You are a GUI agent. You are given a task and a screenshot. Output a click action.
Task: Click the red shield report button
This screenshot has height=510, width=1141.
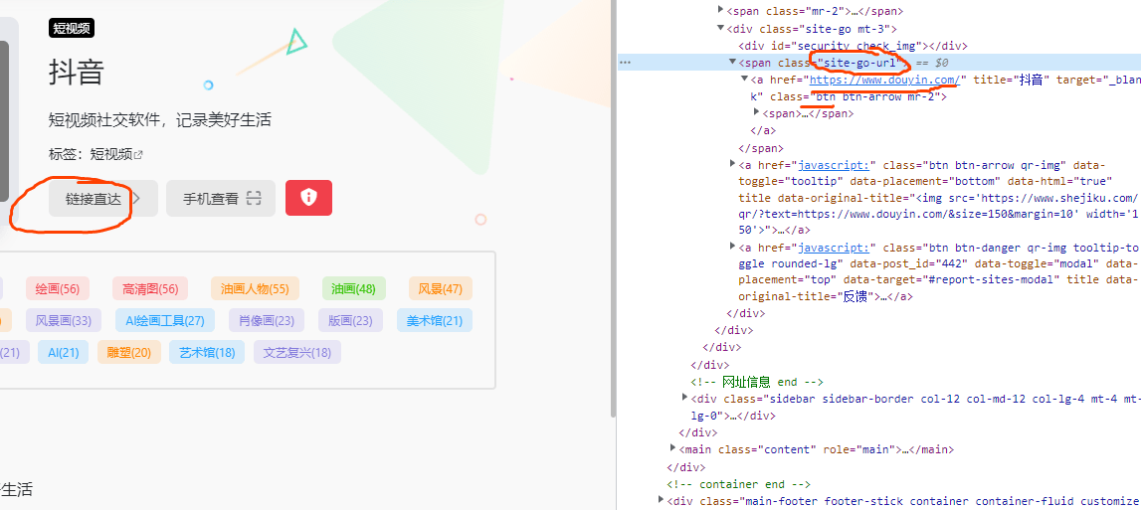pos(308,198)
